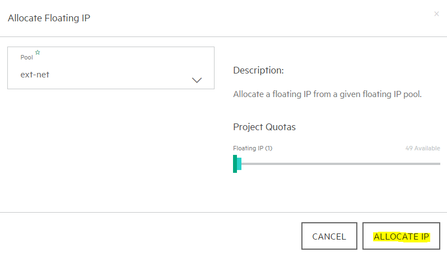Viewport: 447px width, 257px height.
Task: Click the yellow highlight on ALLOCATE IP
Action: point(401,237)
